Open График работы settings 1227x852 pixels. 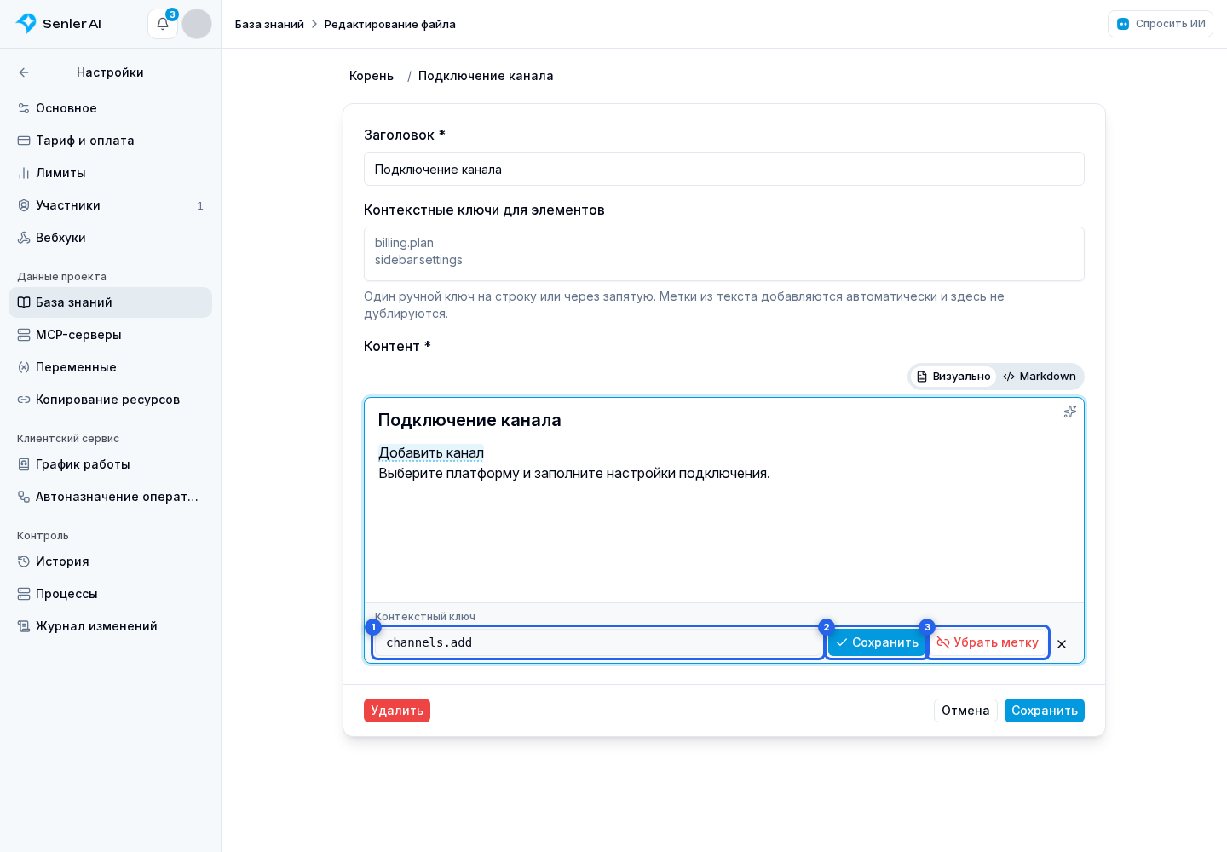111,464
